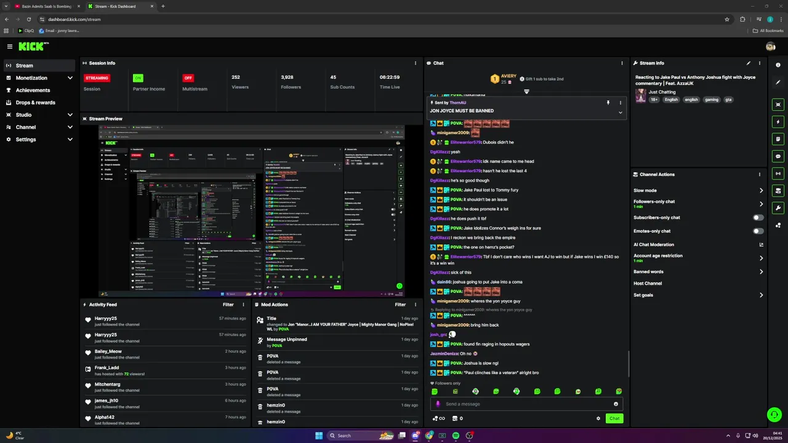Screen dimensions: 788x443
Task: Click the three-dots cluster icon in right rail
Action: 778,225
